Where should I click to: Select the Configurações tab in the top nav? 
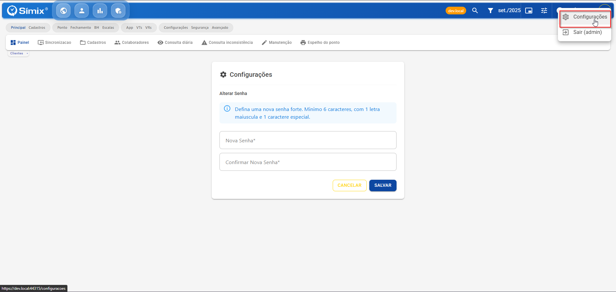point(176,28)
